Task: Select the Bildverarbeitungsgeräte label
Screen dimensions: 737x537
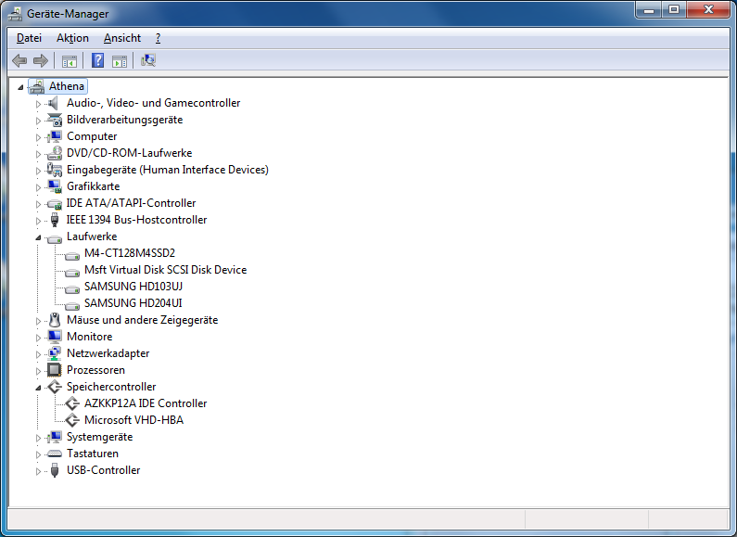Action: click(x=124, y=120)
